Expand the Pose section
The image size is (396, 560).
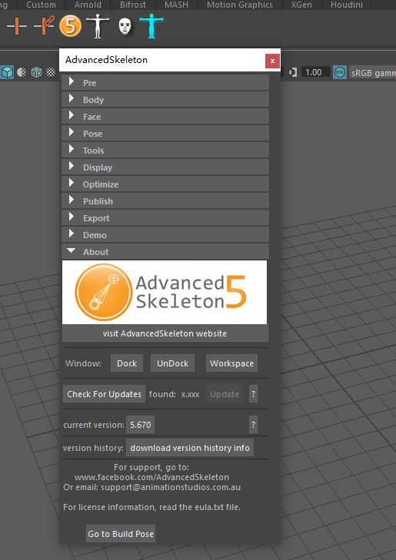coord(165,133)
